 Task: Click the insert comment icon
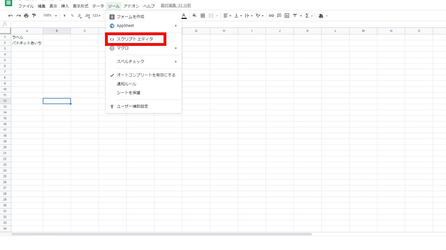click(x=279, y=16)
